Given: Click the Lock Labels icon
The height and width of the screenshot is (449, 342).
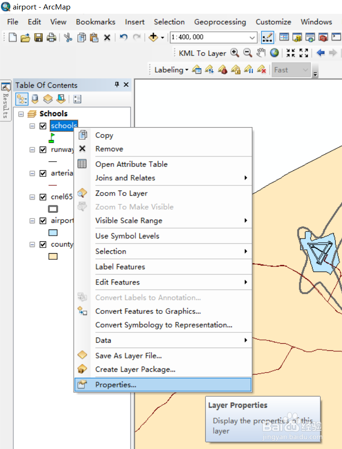Looking at the screenshot, I should 235,69.
